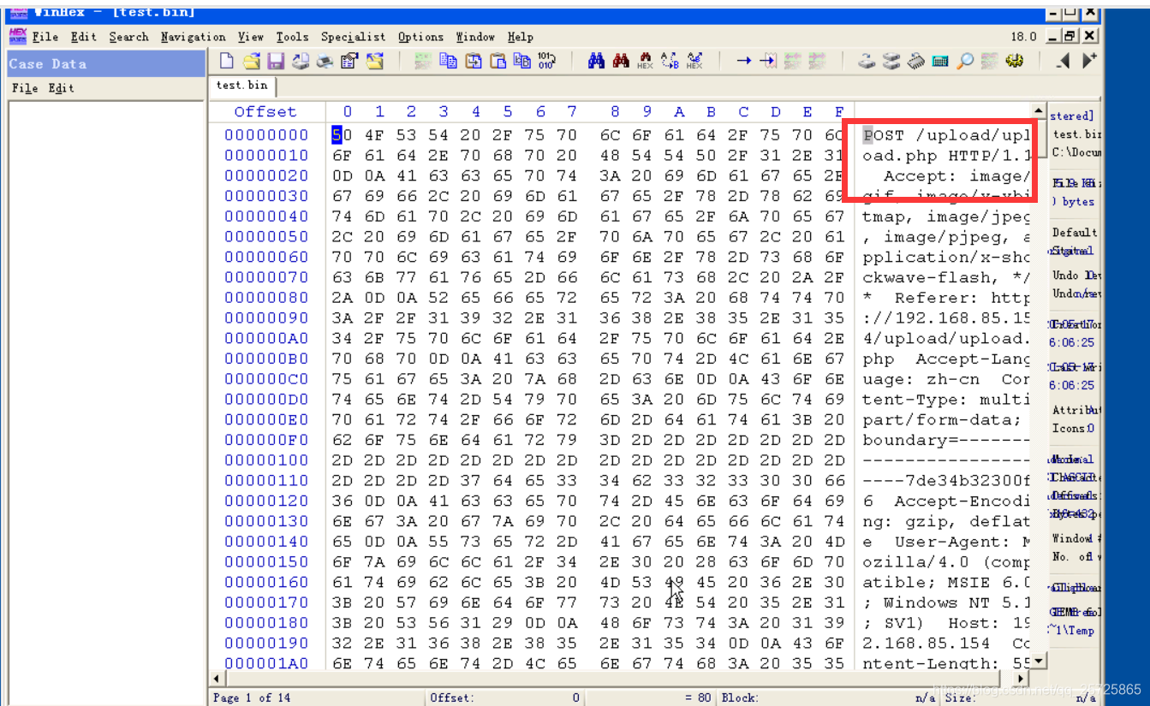Click the Open file folder icon
Screen dimensions: 1150x706
pyautogui.click(x=251, y=61)
